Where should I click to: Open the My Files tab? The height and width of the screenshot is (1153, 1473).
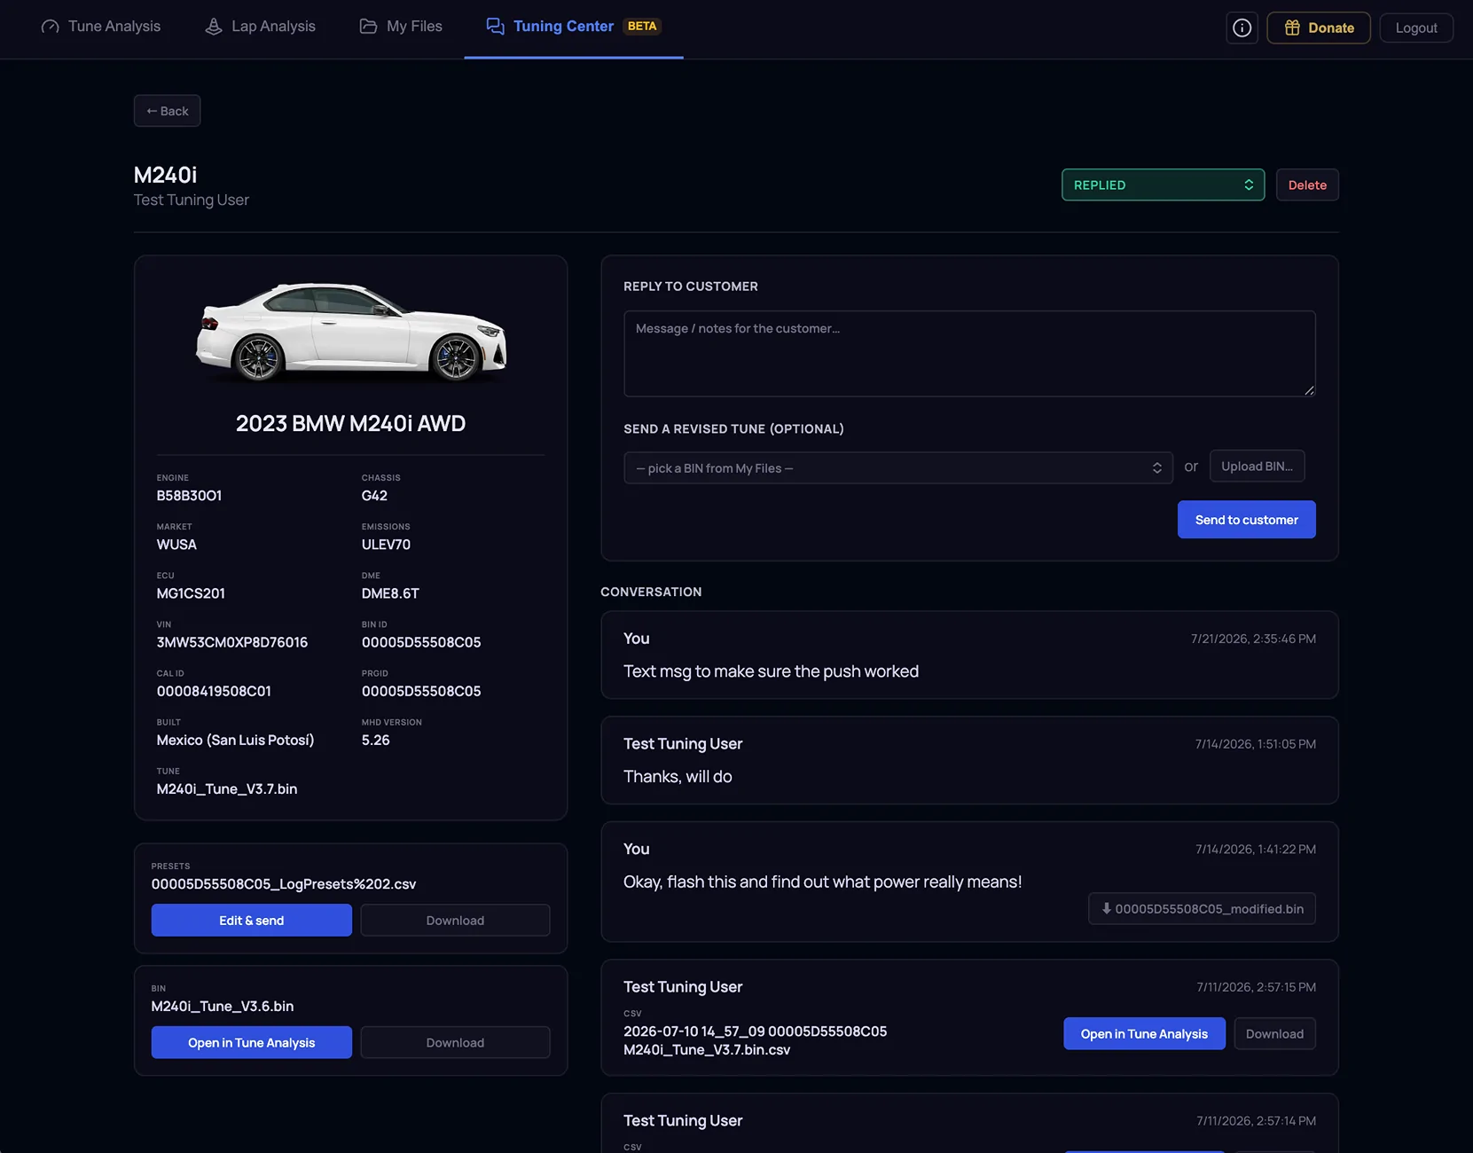click(401, 27)
